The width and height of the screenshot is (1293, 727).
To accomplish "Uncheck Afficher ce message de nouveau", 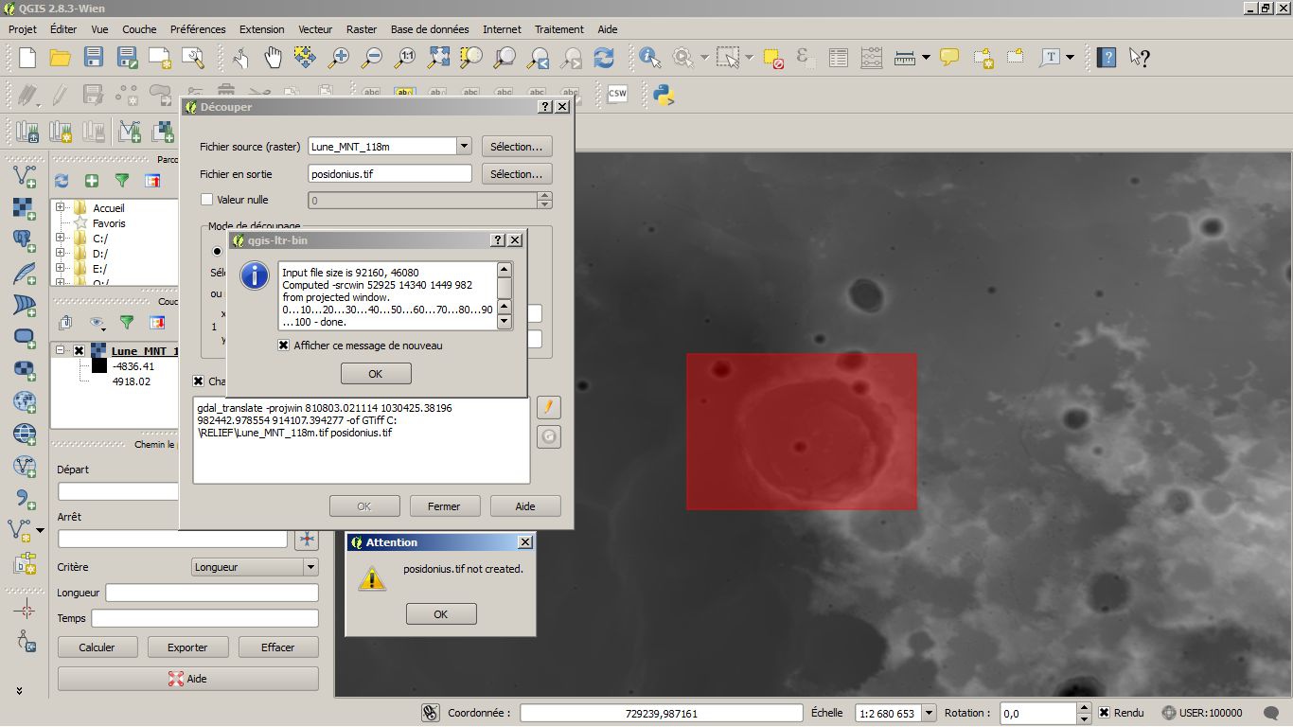I will (284, 346).
